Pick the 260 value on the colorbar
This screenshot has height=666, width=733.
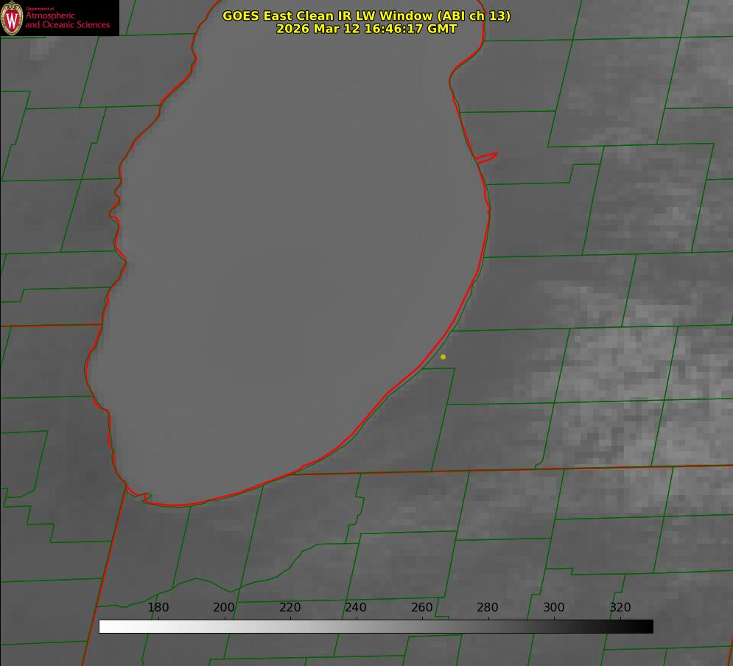click(422, 608)
